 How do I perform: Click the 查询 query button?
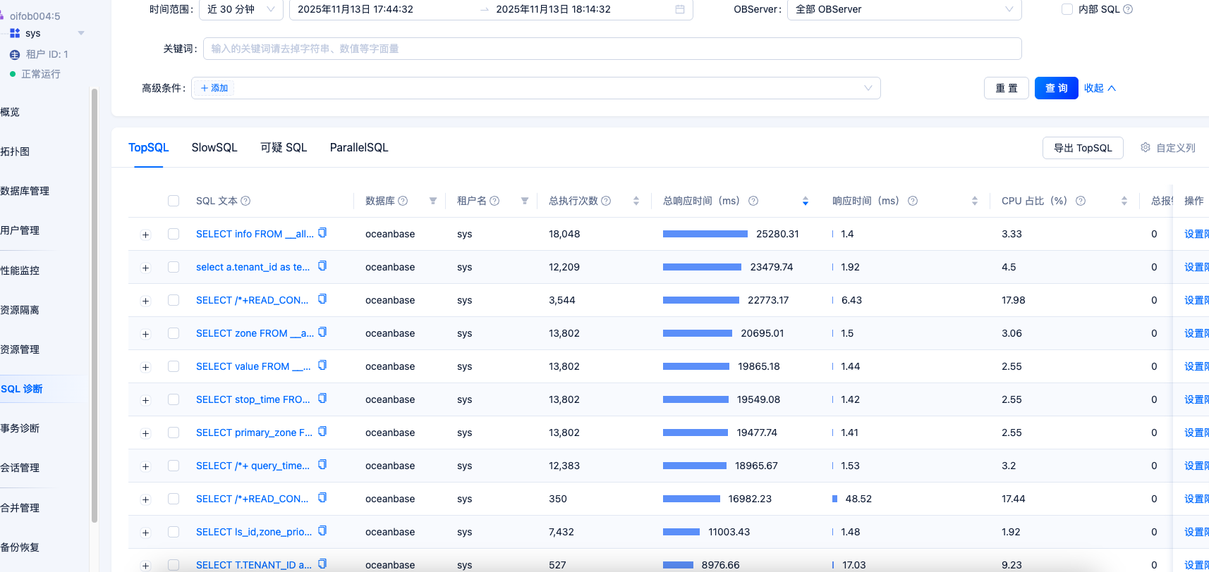pos(1056,88)
